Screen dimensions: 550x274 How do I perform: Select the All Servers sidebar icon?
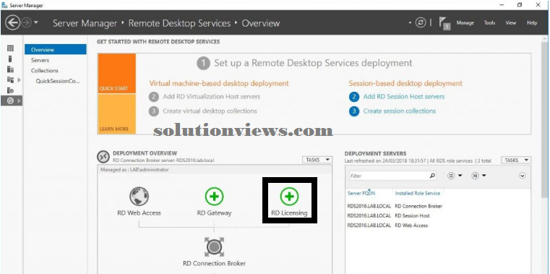[x=11, y=69]
